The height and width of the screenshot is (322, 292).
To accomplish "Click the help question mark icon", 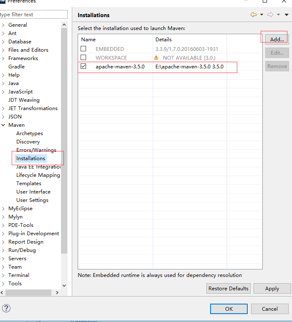I will coord(6,308).
